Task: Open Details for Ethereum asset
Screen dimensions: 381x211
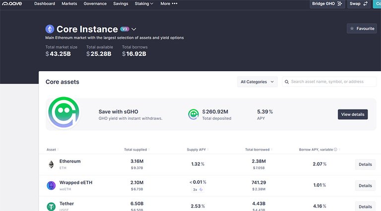Action: (x=365, y=164)
